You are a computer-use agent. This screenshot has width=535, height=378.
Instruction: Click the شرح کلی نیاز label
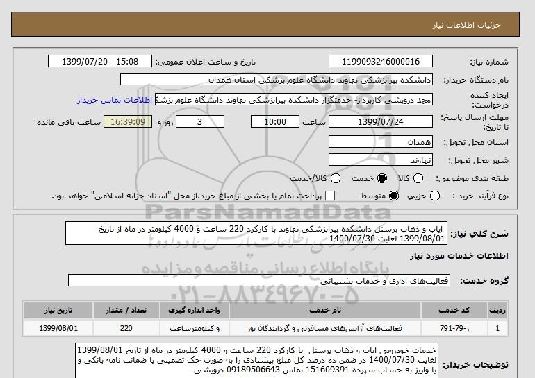point(479,234)
